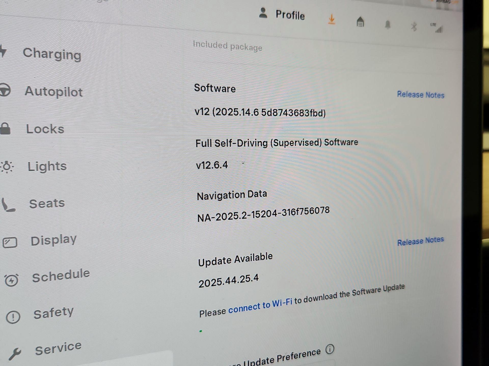Viewport: 489px width, 366px height.
Task: Tap the notifications bell icon
Action: click(388, 25)
